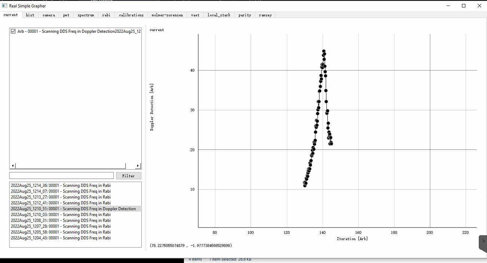Open the parity tab
Screen dimensions: 487x263
pos(245,15)
